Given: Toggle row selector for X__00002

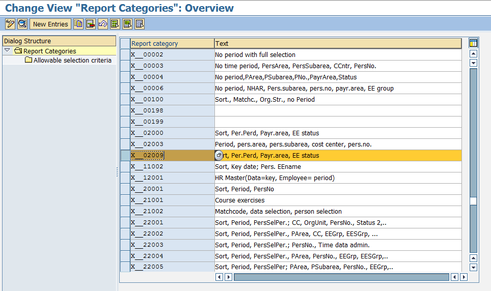Looking at the screenshot, I should [125, 54].
